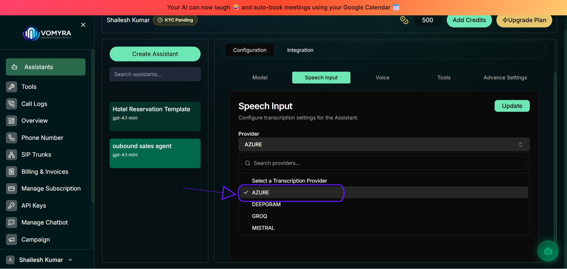Open the Advance Settings tab
Screen dimensions: 567x269
click(505, 77)
